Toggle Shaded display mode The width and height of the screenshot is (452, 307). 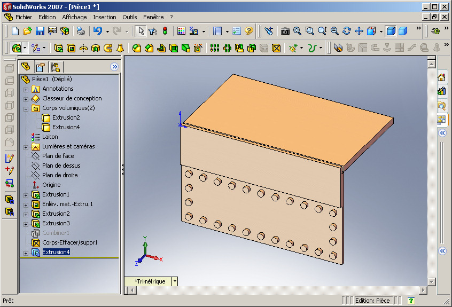(x=403, y=31)
